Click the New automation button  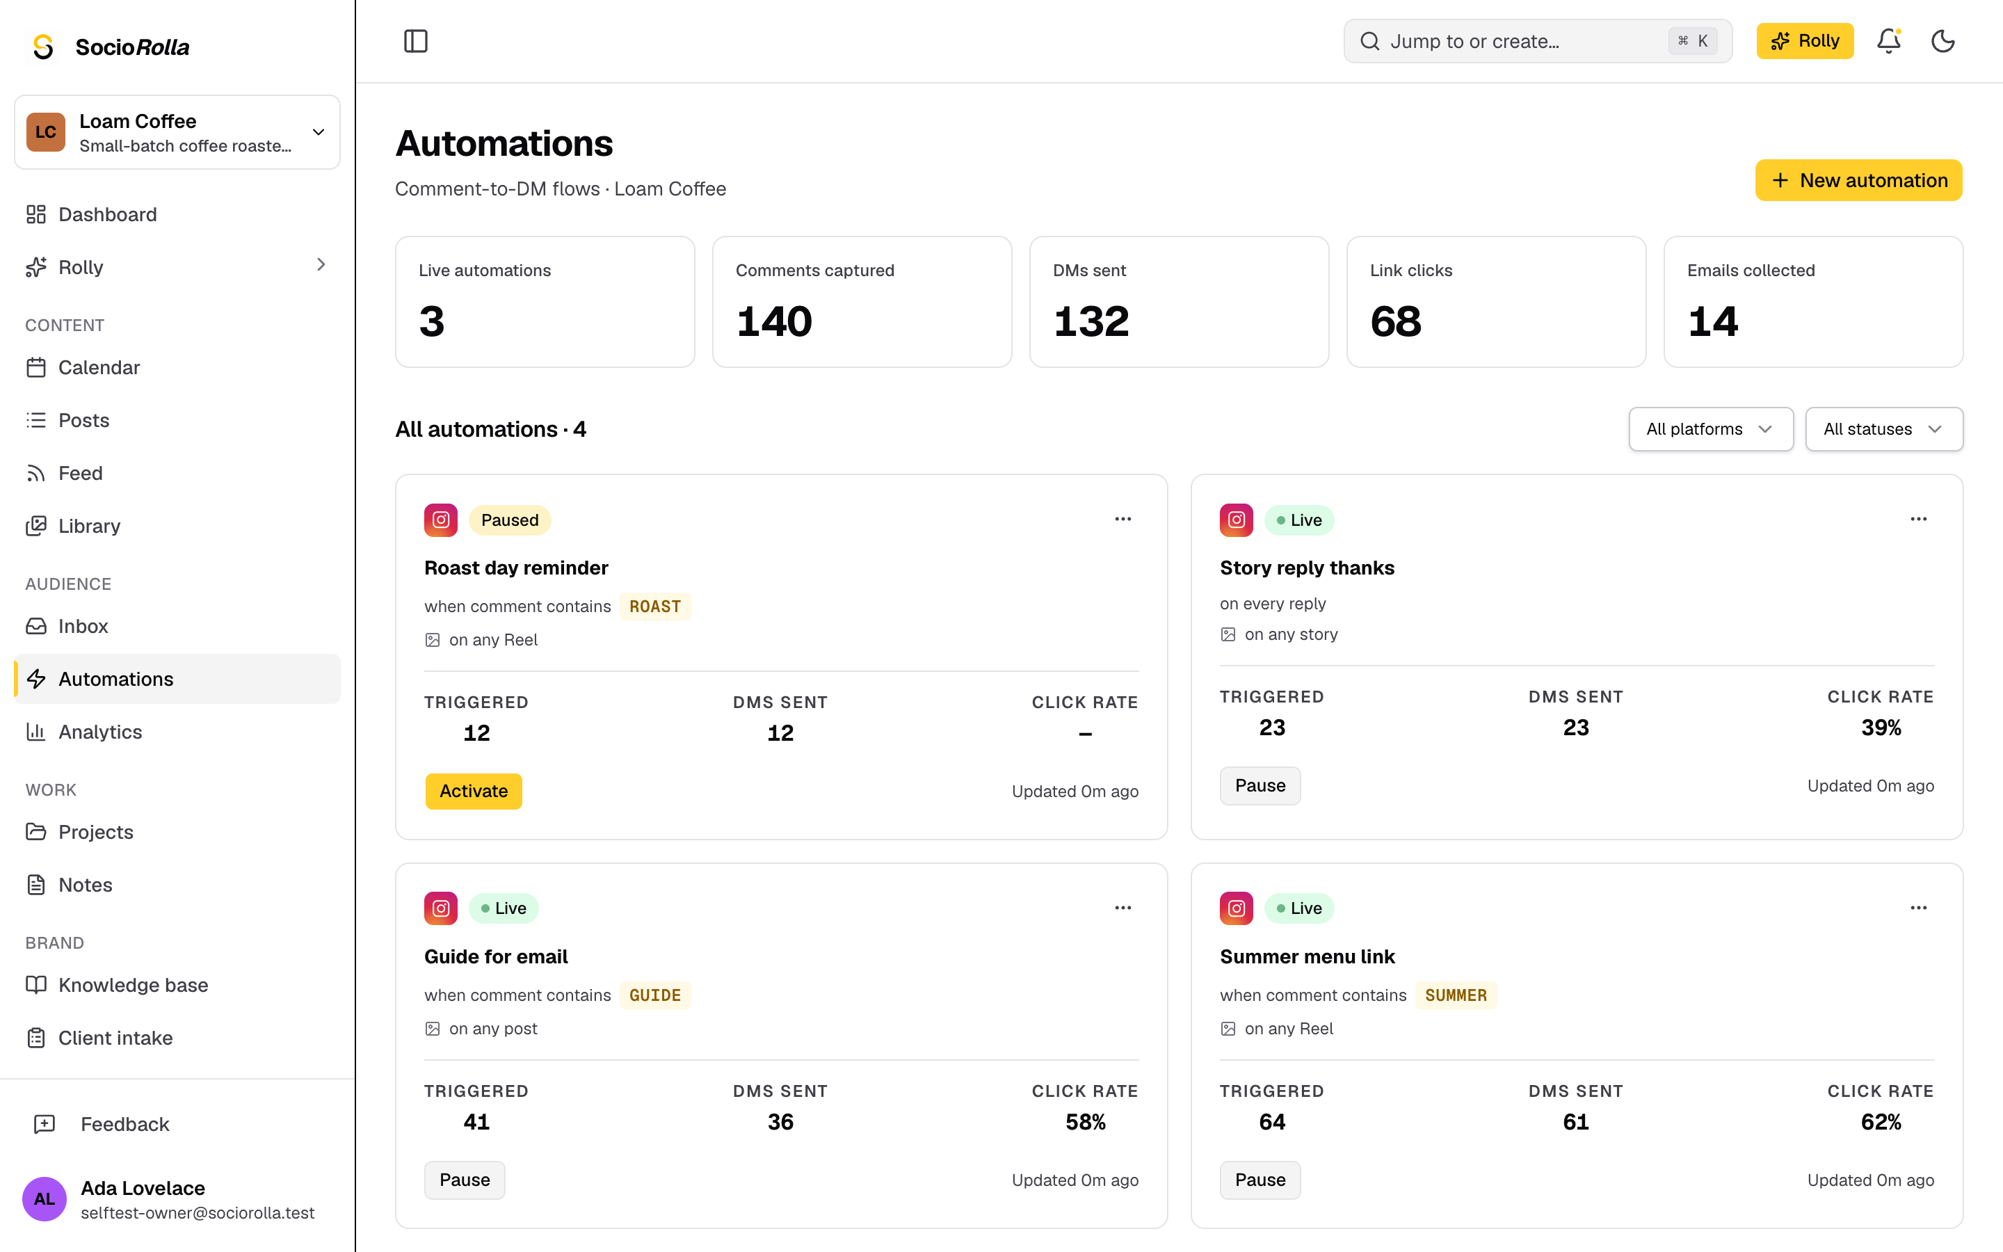(x=1858, y=181)
